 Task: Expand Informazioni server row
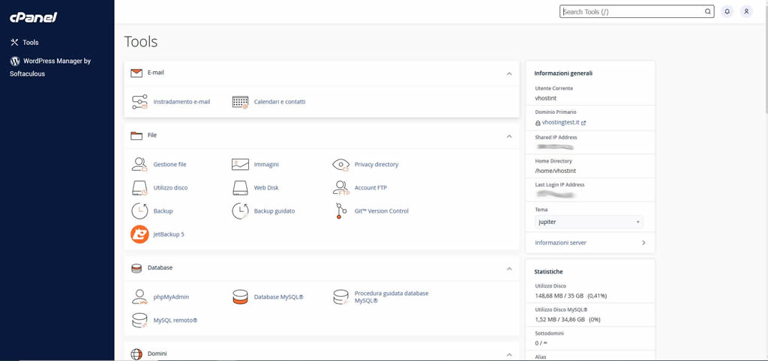[590, 243]
